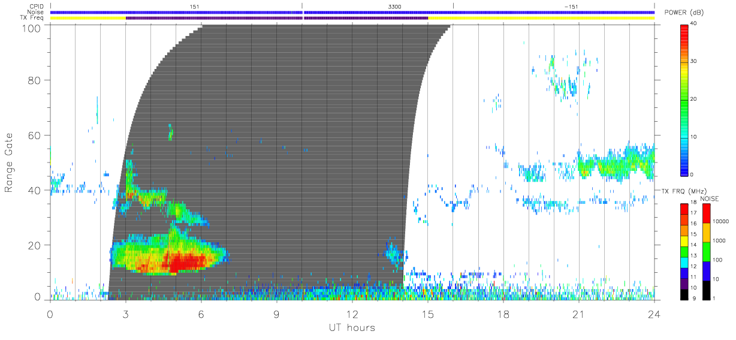The width and height of the screenshot is (736, 340).
Task: Click the "20" label on POWER color bar
Action: pyautogui.click(x=693, y=99)
